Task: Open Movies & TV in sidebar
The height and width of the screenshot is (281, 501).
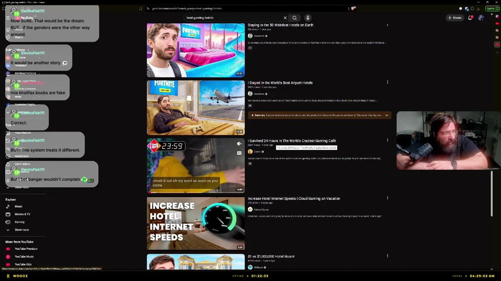Action: (x=22, y=214)
